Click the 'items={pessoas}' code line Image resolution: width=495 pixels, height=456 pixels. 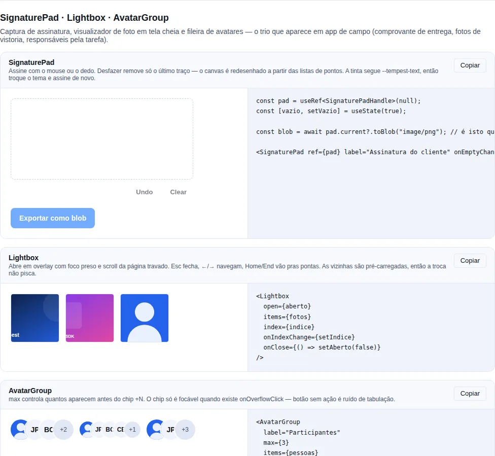291,452
